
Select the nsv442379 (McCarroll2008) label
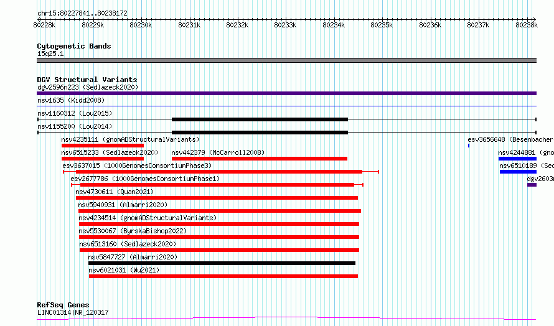[218, 152]
